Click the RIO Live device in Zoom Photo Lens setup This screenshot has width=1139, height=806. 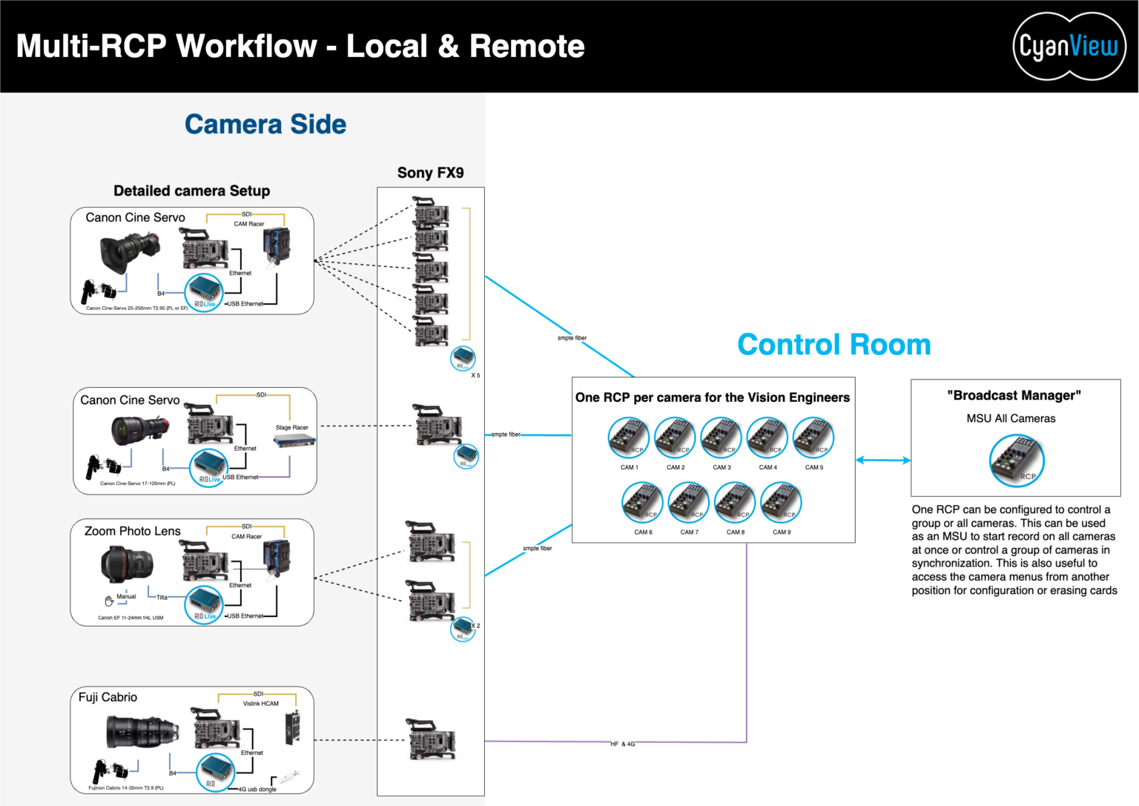[204, 604]
